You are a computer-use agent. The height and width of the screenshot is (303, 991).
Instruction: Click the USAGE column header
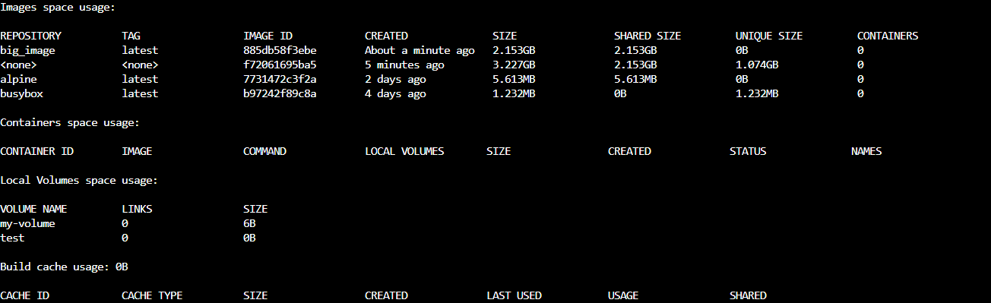pyautogui.click(x=623, y=295)
